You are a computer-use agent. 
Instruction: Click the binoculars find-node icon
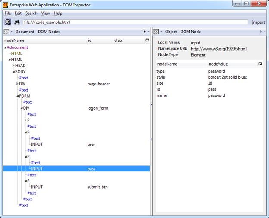(x=17, y=22)
